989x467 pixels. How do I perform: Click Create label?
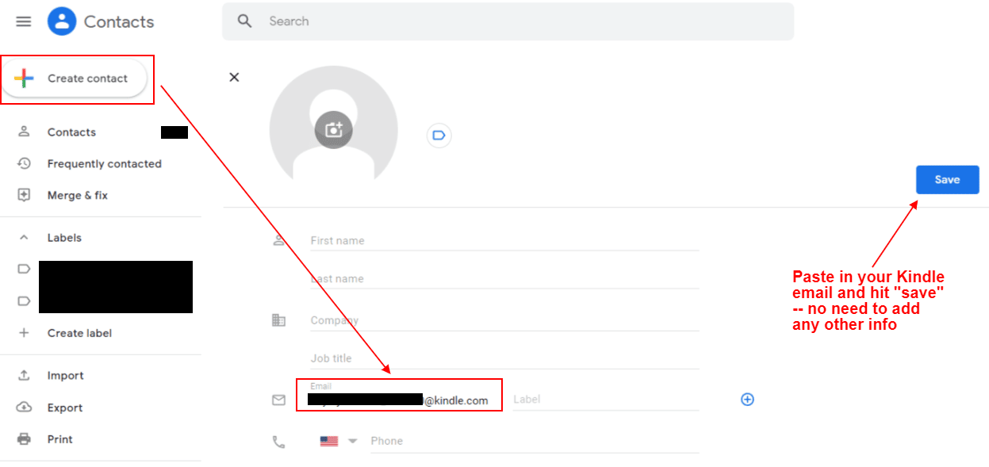(x=79, y=333)
